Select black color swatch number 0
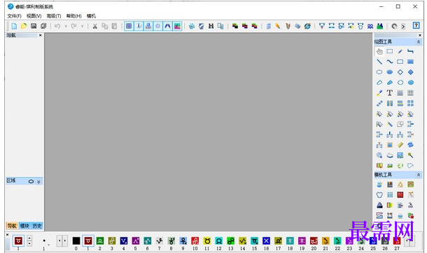 [x=76, y=240]
